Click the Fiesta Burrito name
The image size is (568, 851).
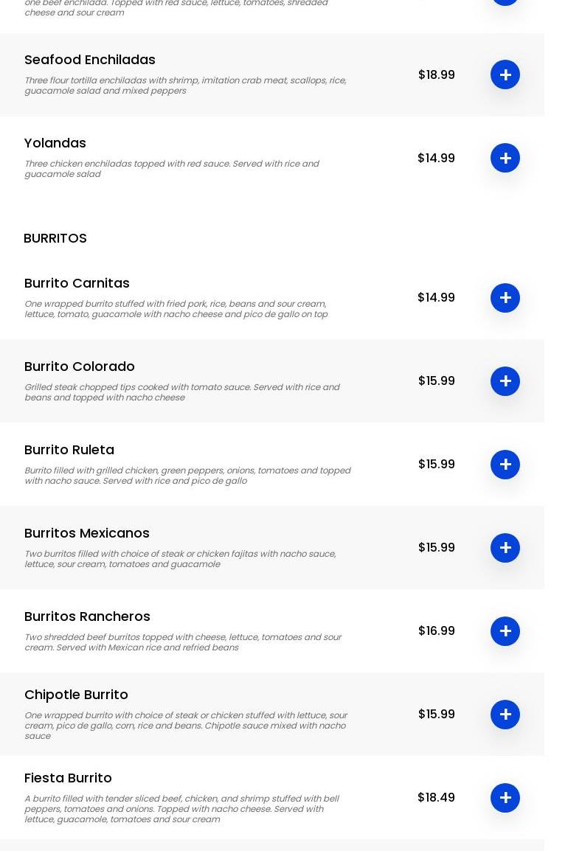pyautogui.click(x=68, y=778)
